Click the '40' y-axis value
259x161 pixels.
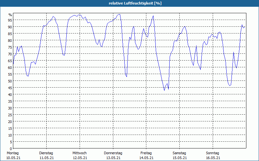10,95
